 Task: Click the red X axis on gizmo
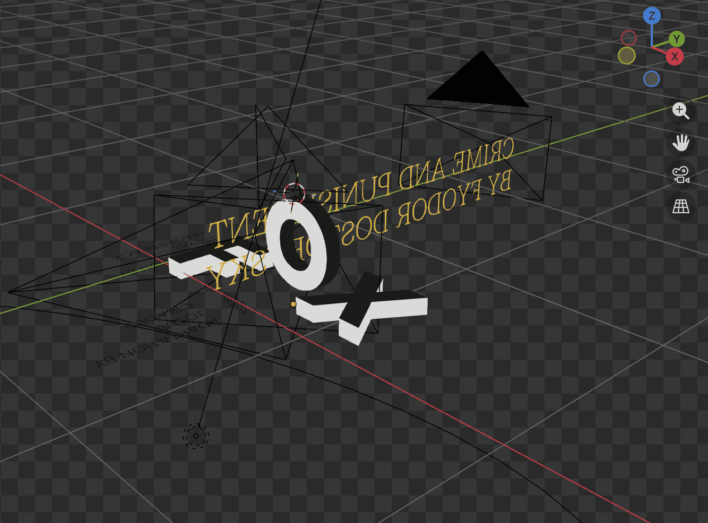click(x=675, y=57)
